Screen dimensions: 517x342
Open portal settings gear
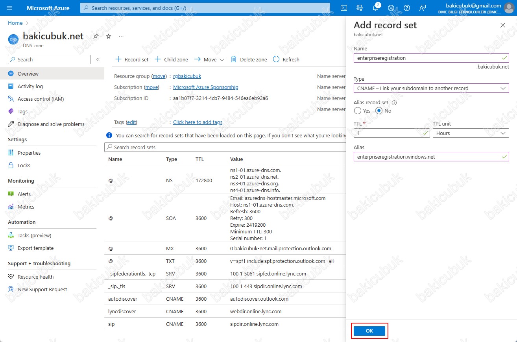[x=391, y=8]
